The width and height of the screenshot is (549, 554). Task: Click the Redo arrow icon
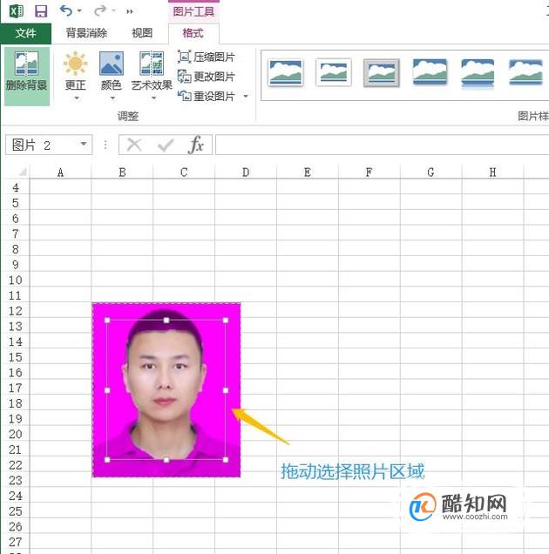(x=100, y=11)
